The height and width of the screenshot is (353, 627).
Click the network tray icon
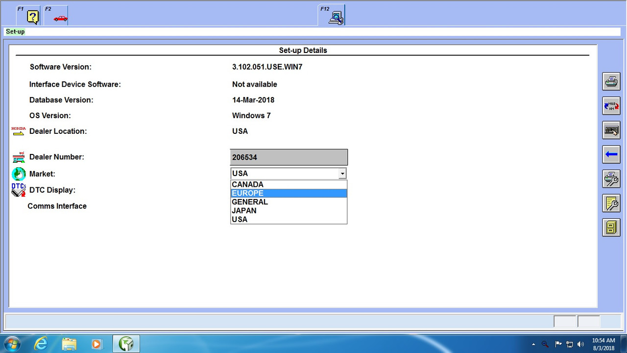[569, 344]
